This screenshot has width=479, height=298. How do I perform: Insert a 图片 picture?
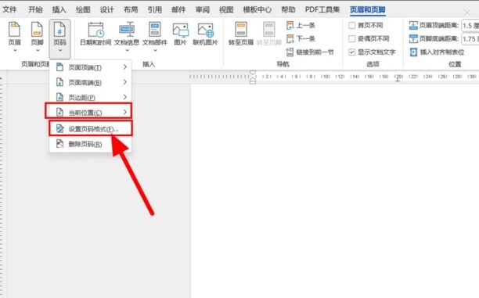pyautogui.click(x=180, y=34)
